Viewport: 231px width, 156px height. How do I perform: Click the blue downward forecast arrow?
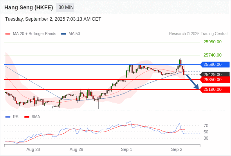click(193, 82)
